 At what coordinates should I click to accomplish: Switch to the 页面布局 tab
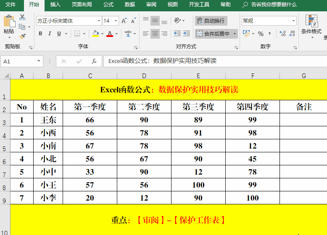point(82,5)
